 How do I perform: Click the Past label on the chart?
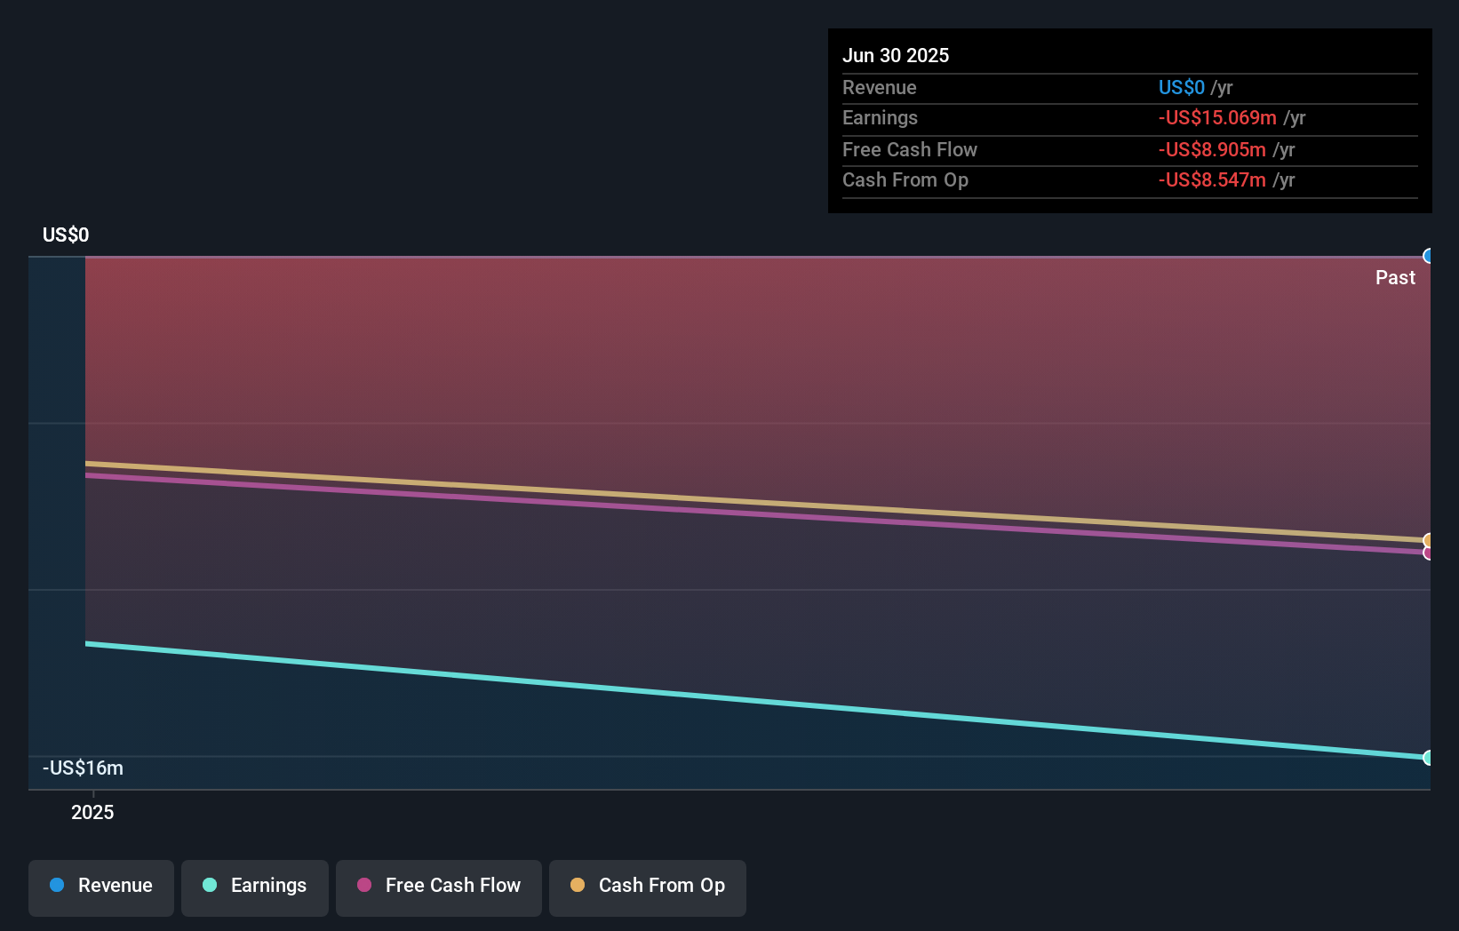(1395, 277)
